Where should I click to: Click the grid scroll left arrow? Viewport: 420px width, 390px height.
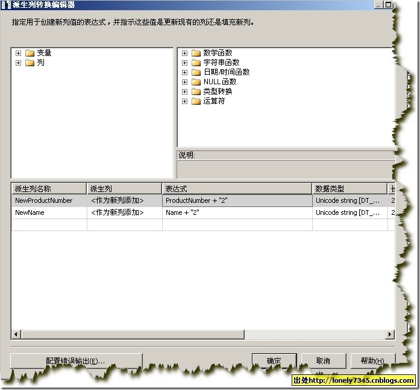pyautogui.click(x=16, y=335)
